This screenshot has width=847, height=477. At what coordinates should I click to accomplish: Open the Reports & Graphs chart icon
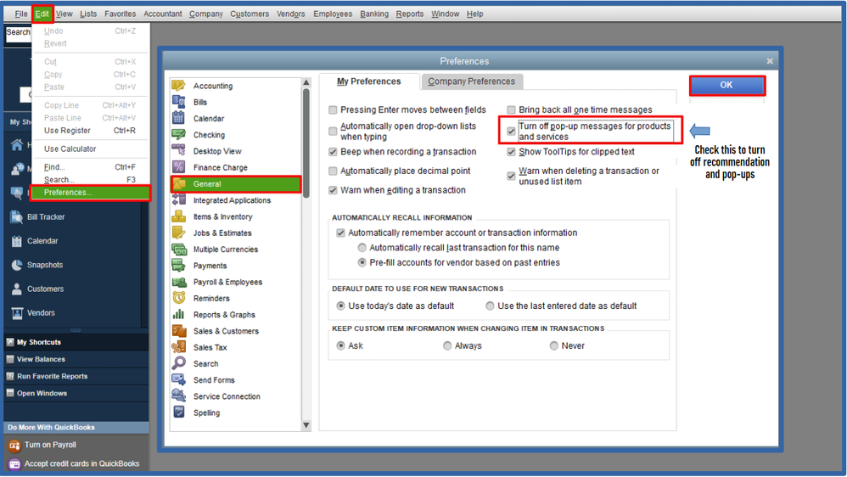(x=179, y=314)
